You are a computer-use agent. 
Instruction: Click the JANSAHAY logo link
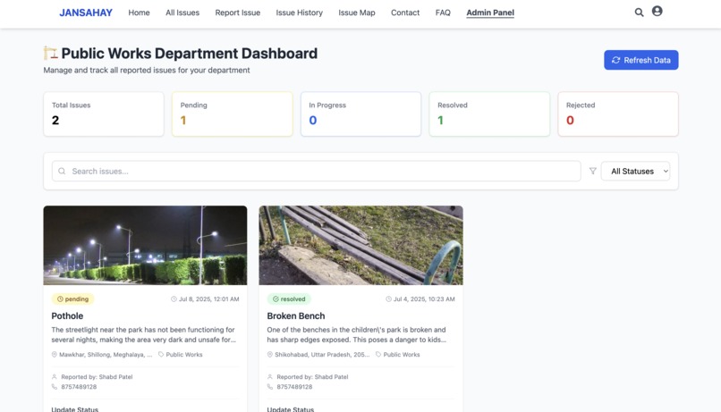pyautogui.click(x=86, y=13)
